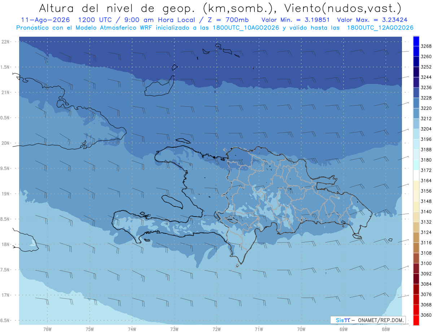Image resolution: width=433 pixels, height=334 pixels.
Task: Click the '3228' color bar value
Action: (426, 98)
